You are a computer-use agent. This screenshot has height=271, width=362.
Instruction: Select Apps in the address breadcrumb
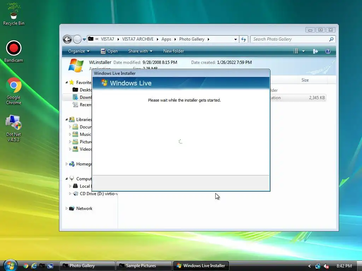click(x=166, y=39)
